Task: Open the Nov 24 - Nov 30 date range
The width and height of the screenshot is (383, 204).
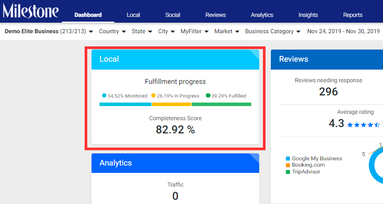Action: (x=343, y=32)
